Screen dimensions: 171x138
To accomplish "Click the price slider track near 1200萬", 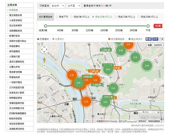I will (x=89, y=26).
